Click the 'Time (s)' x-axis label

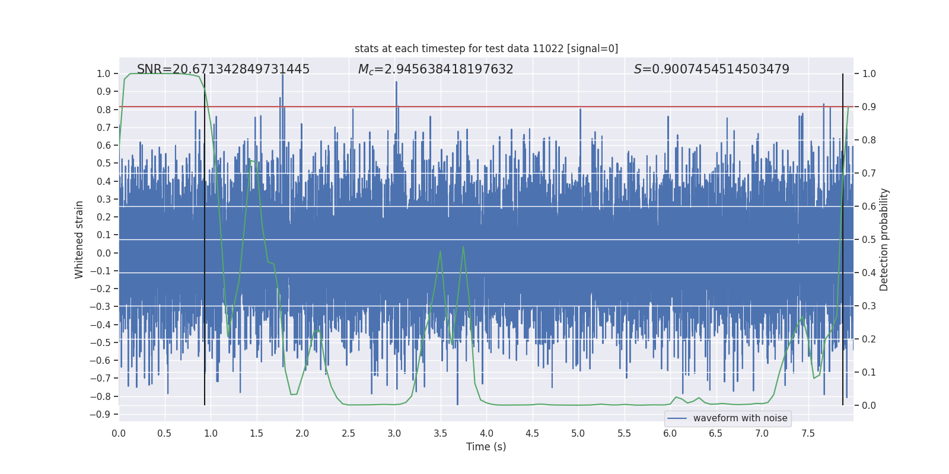[x=486, y=447]
